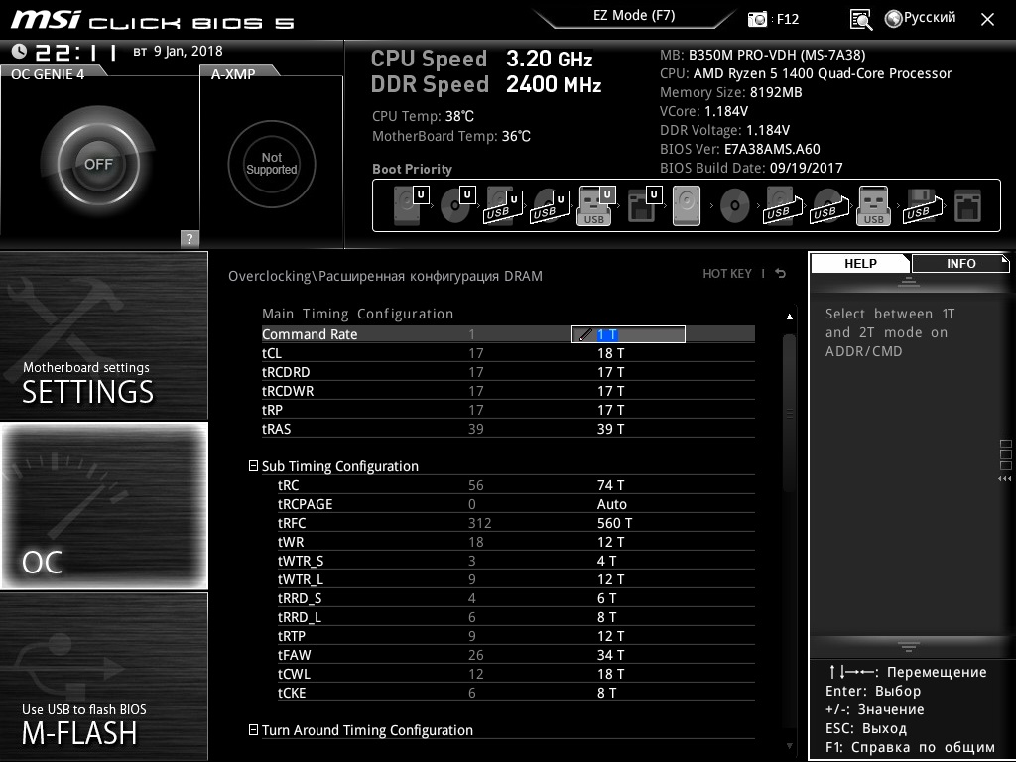Image resolution: width=1016 pixels, height=762 pixels.
Task: Switch to the INFO tab
Action: tap(960, 264)
